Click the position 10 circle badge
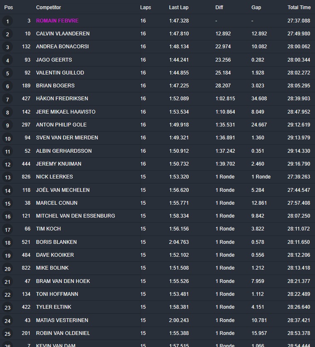This screenshot has height=347, width=315. pos(7,139)
